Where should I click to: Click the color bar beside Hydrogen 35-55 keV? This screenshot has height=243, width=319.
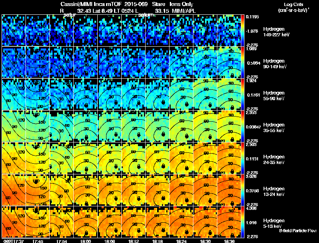(x=242, y=126)
